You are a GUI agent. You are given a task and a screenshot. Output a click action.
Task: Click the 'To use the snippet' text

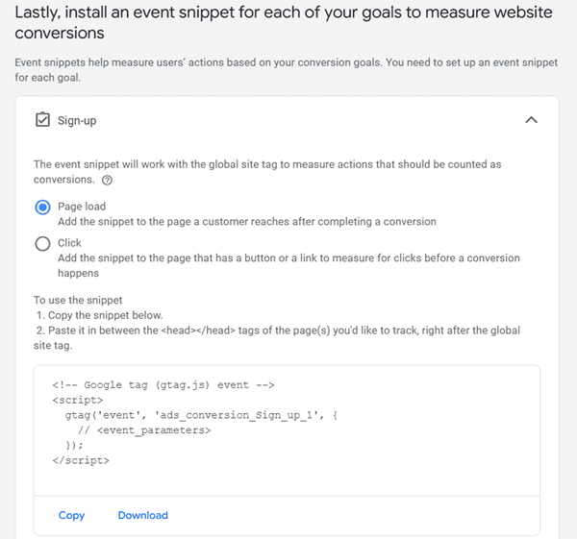(x=78, y=300)
